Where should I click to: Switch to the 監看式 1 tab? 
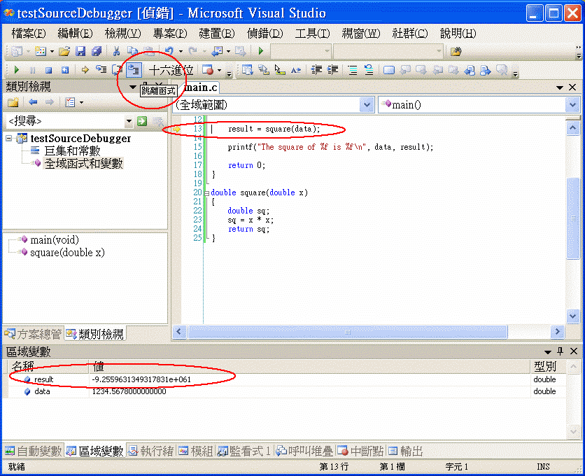point(244,451)
